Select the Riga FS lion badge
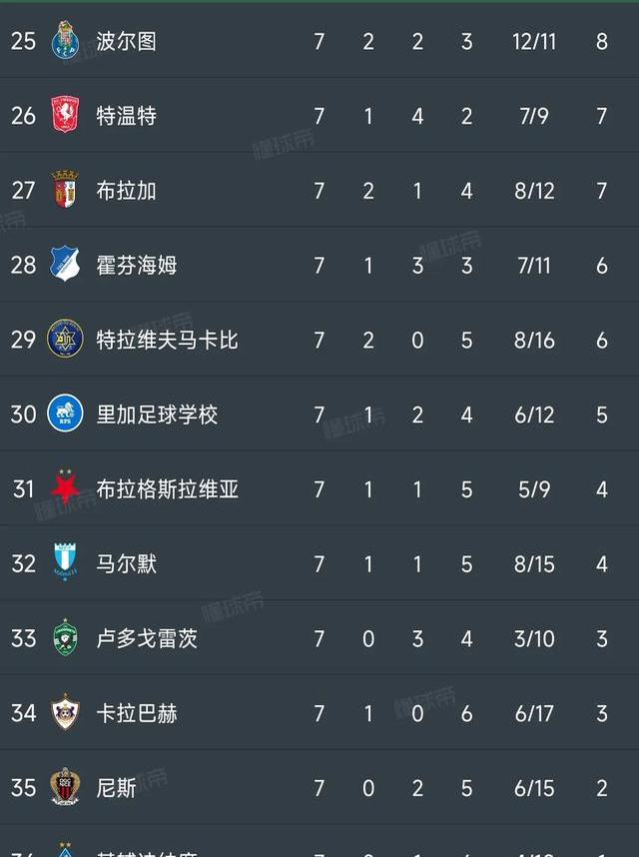This screenshot has width=639, height=857. pos(64,415)
